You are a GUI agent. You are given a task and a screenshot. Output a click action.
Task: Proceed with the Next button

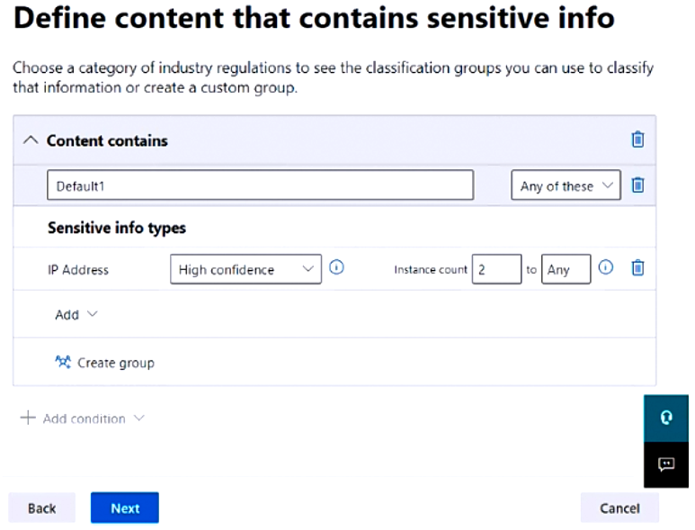[x=125, y=508]
